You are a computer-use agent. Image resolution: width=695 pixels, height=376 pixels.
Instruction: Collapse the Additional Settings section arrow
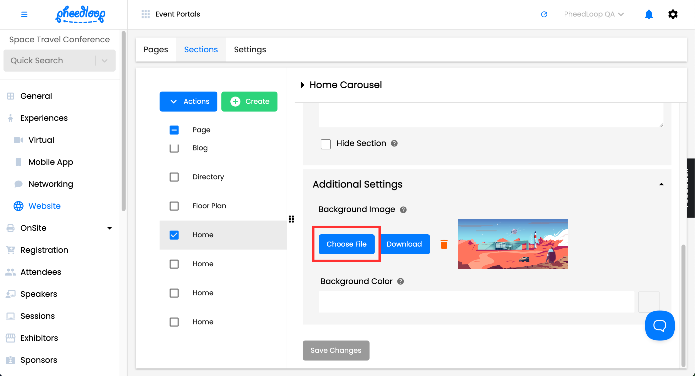pyautogui.click(x=661, y=184)
